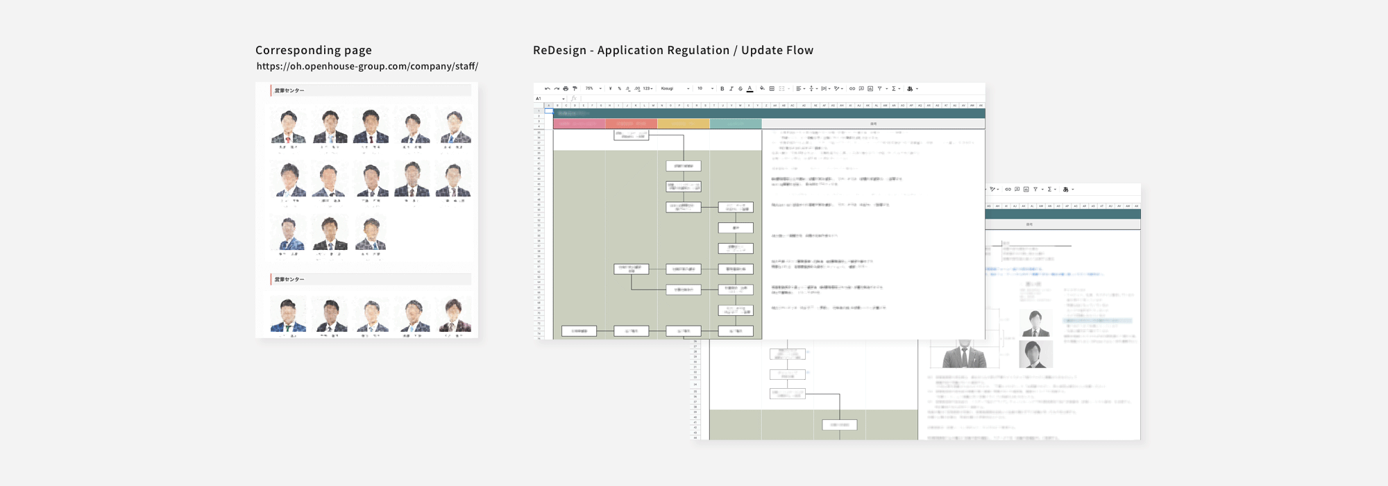Click the "Corresponding page" heading
1388x486 pixels.
[x=314, y=50]
